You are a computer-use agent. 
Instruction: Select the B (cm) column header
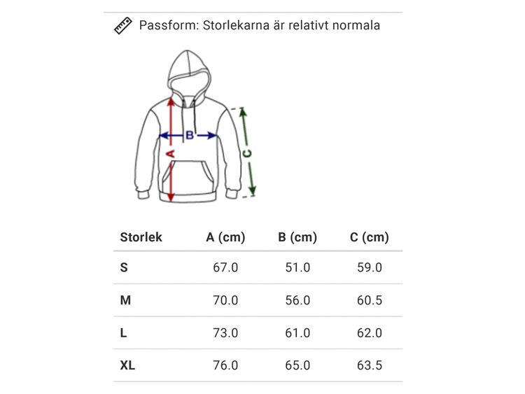click(297, 237)
